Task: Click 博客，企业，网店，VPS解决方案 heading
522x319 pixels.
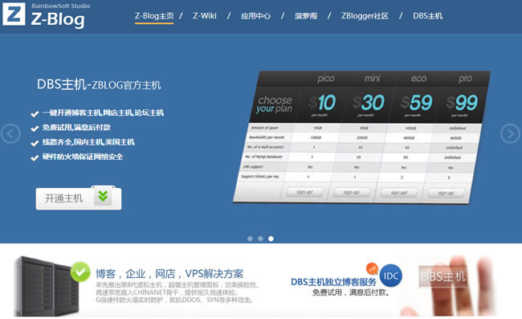Action: pyautogui.click(x=169, y=274)
